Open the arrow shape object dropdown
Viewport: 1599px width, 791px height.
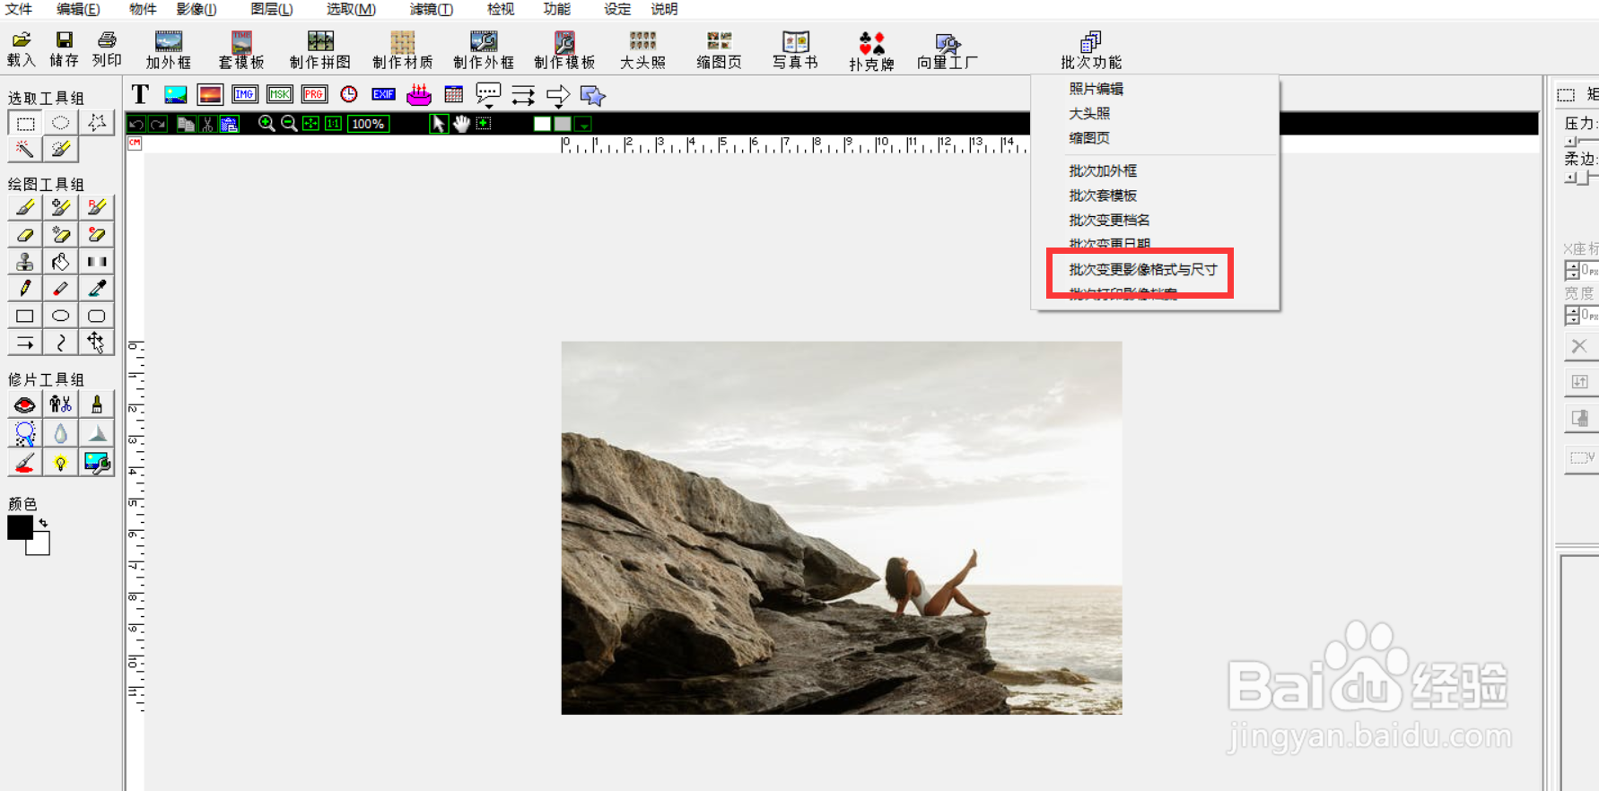click(x=558, y=95)
